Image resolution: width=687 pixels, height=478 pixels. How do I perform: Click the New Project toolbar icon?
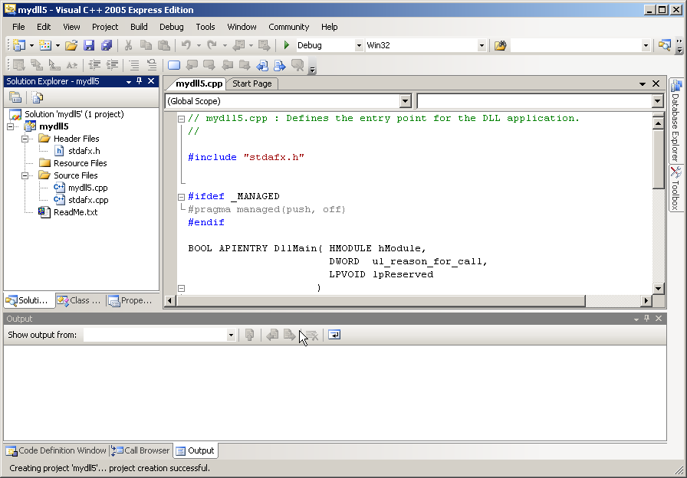coord(19,45)
